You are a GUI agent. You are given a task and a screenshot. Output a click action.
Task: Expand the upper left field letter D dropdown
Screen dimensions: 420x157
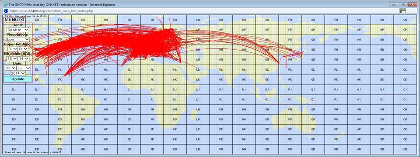(13, 49)
